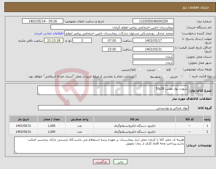The image size is (216, 169).
Task: Click the واحد شمارش column header
Action: (x=79, y=119)
